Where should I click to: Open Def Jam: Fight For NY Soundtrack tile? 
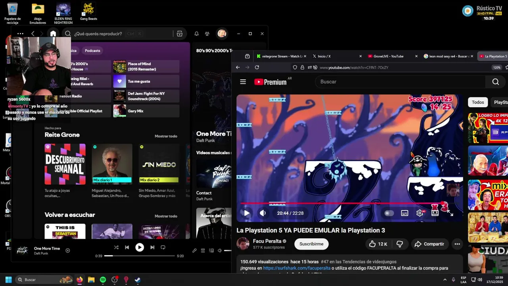[x=146, y=96]
